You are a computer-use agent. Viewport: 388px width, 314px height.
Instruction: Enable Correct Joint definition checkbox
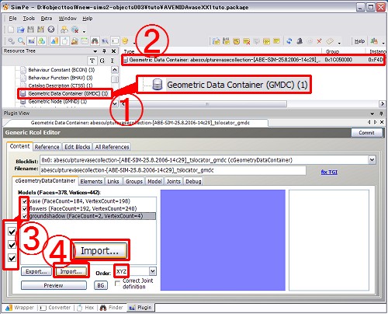[117, 283]
